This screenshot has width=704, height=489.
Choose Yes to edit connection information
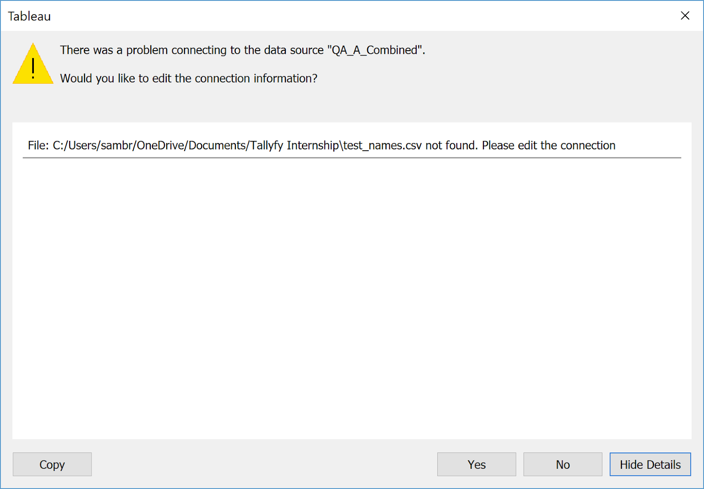click(477, 464)
